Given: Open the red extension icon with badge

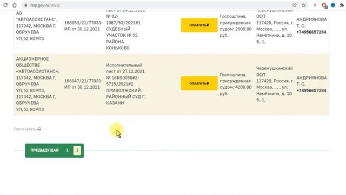Looking at the screenshot, I should (324, 5).
